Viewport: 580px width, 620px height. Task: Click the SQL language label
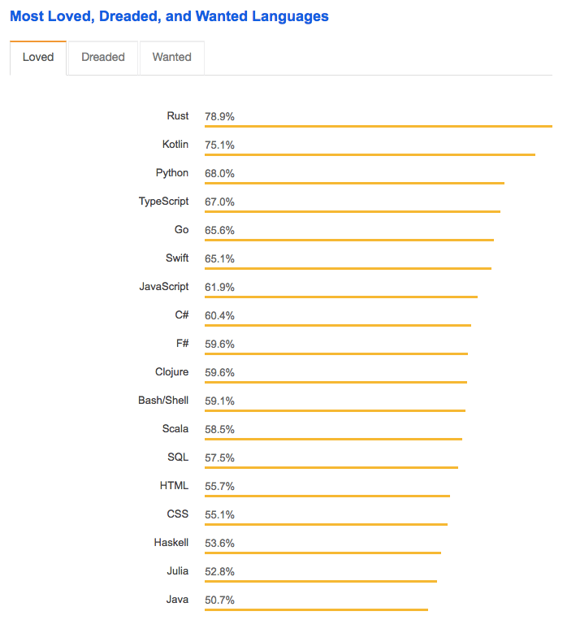178,457
